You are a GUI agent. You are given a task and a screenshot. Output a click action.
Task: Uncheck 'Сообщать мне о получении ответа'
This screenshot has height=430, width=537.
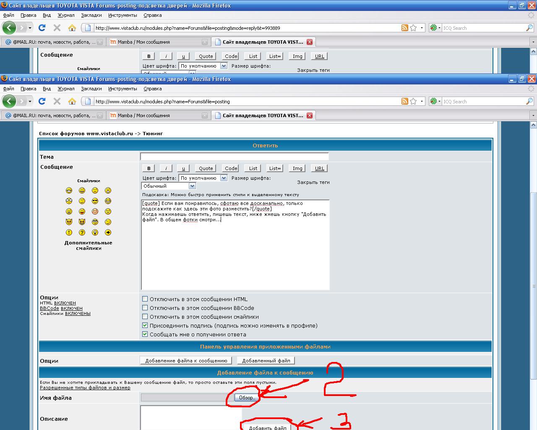(x=145, y=334)
